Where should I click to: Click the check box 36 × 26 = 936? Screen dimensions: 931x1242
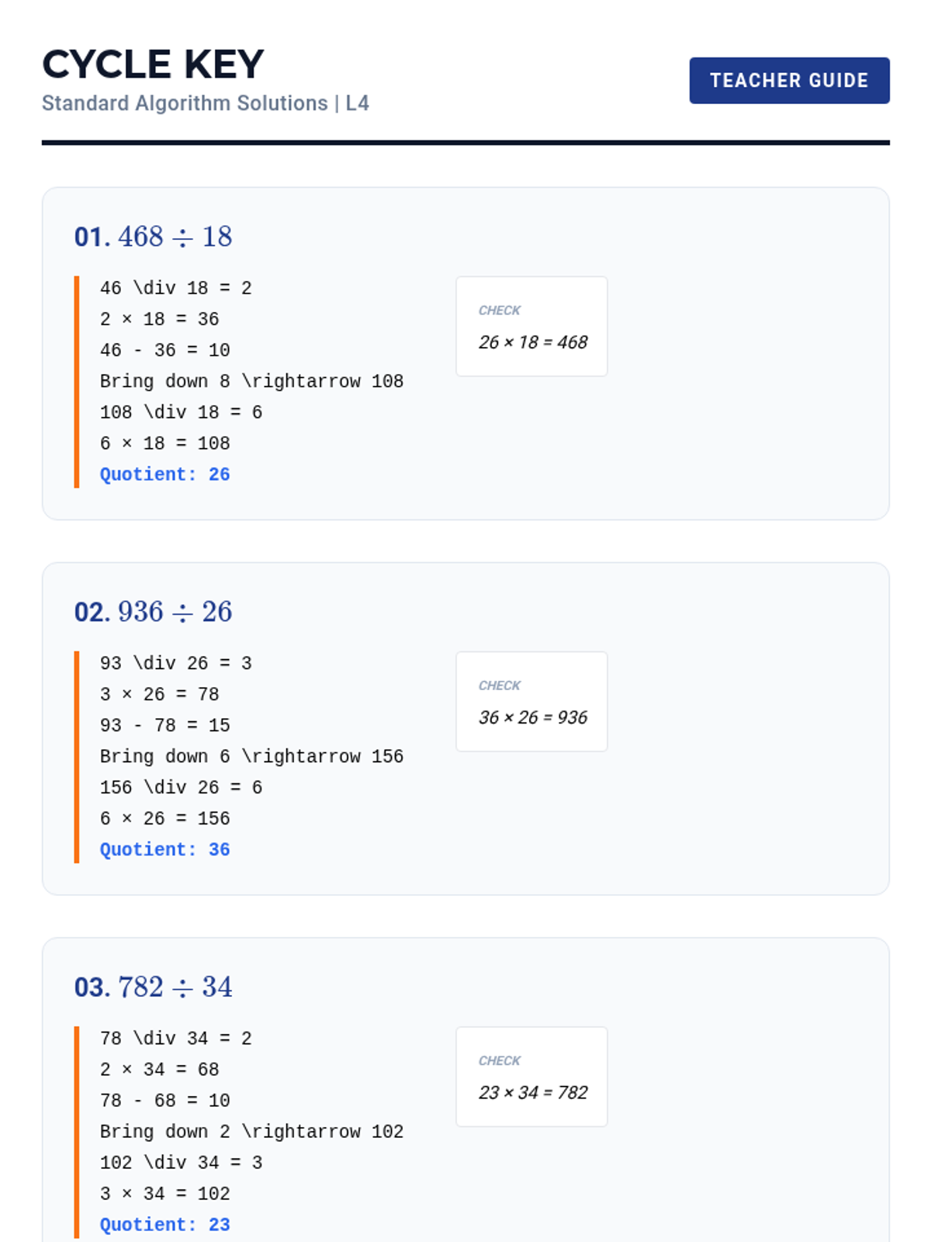[x=531, y=702]
